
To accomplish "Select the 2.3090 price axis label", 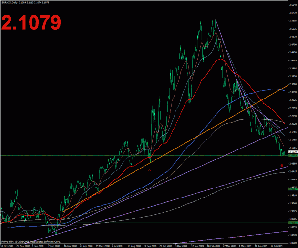I will [x=293, y=92].
